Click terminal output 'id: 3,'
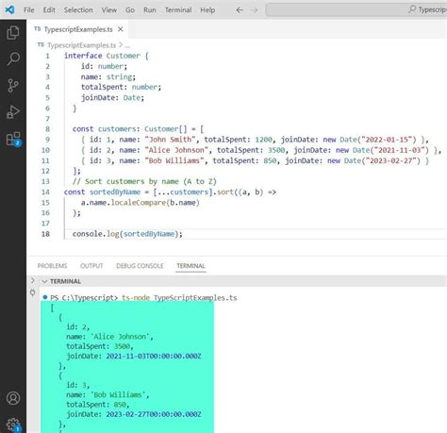 pyautogui.click(x=77, y=385)
